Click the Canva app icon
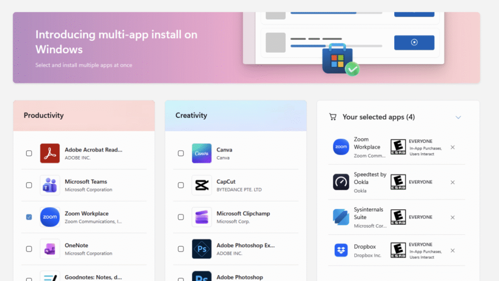The image size is (499, 281). pyautogui.click(x=201, y=153)
